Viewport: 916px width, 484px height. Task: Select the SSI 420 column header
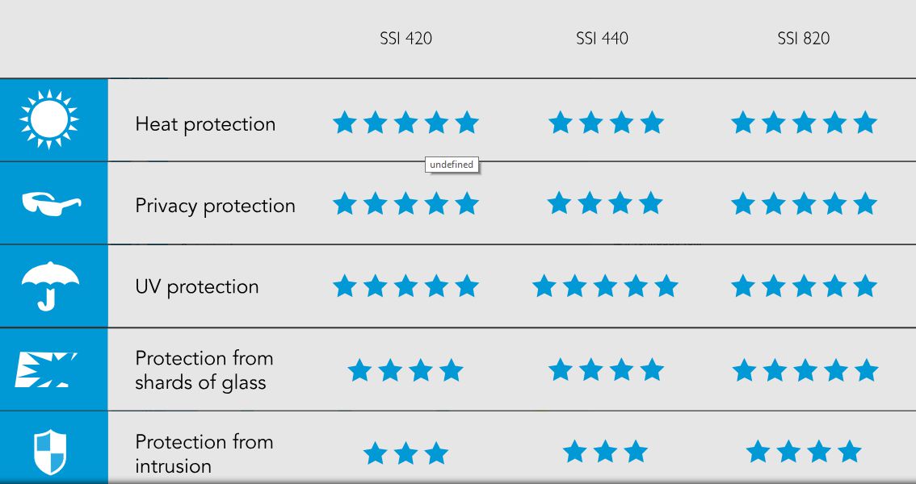coord(406,39)
